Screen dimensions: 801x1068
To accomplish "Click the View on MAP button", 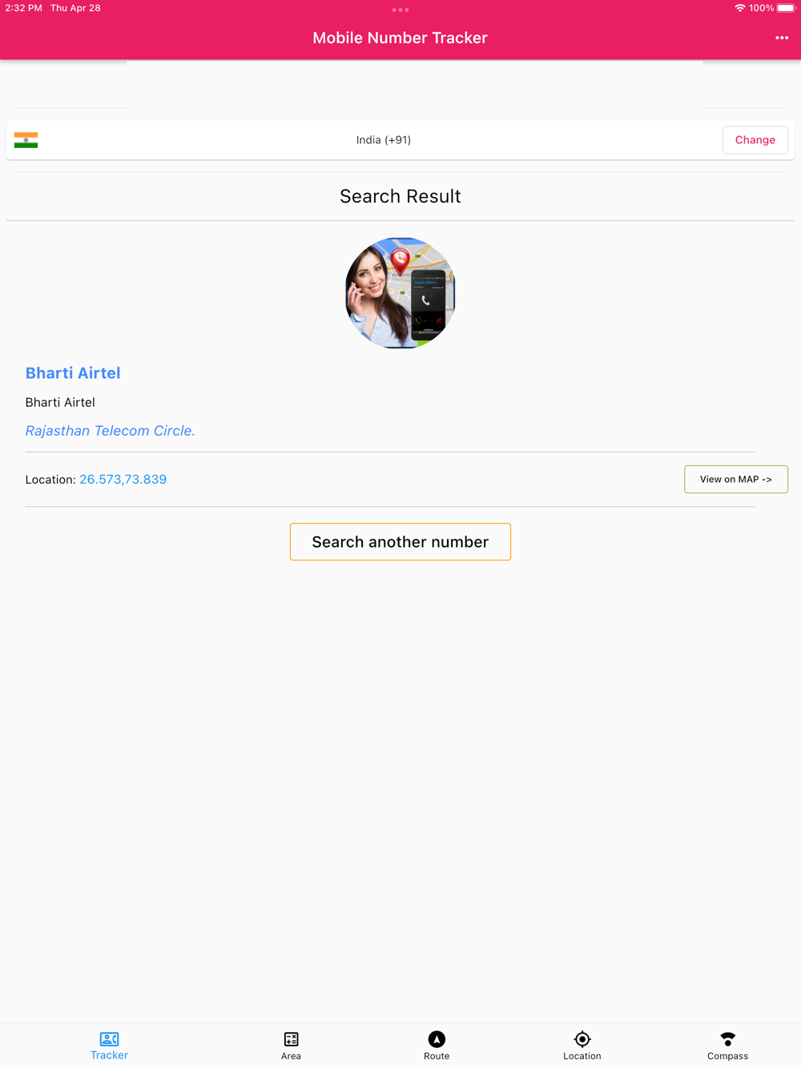I will tap(736, 480).
